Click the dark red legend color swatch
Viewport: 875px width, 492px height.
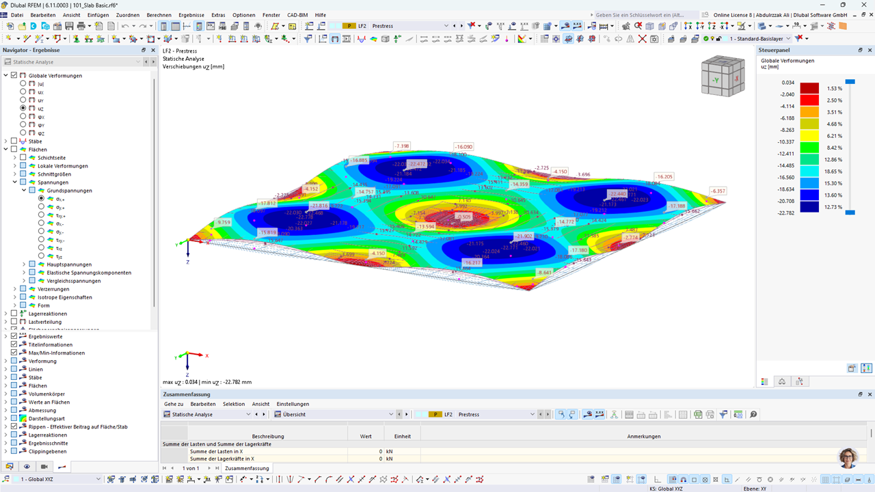(x=809, y=88)
